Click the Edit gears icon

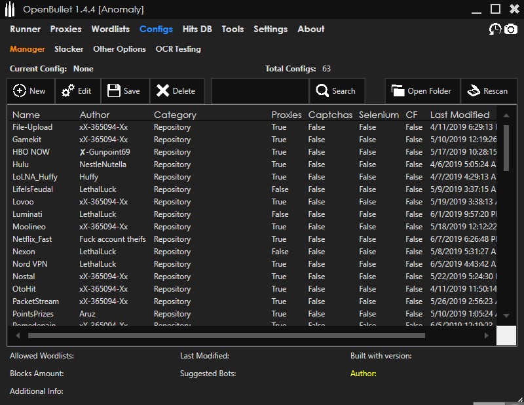click(67, 91)
